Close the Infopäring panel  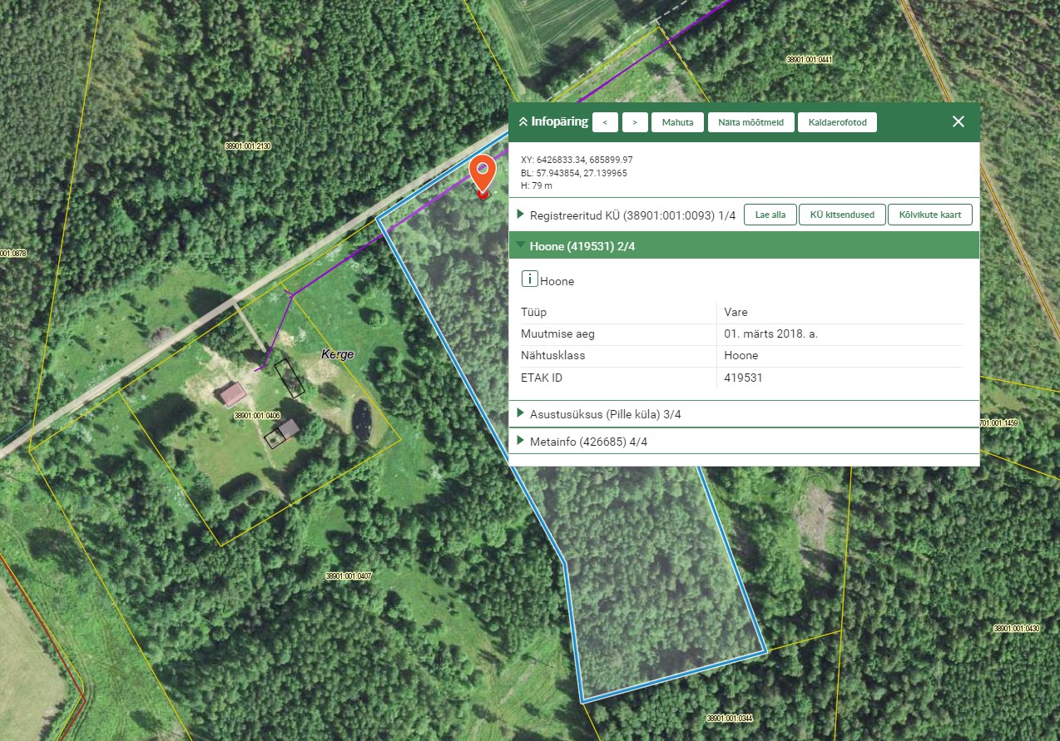[958, 121]
